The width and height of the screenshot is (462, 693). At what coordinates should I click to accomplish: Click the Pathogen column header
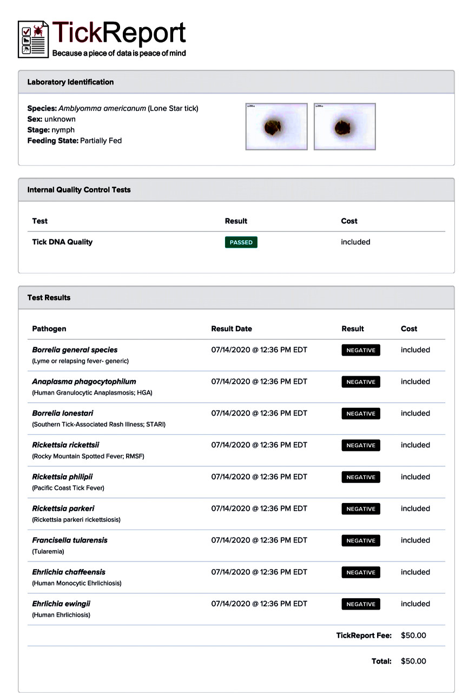click(49, 329)
